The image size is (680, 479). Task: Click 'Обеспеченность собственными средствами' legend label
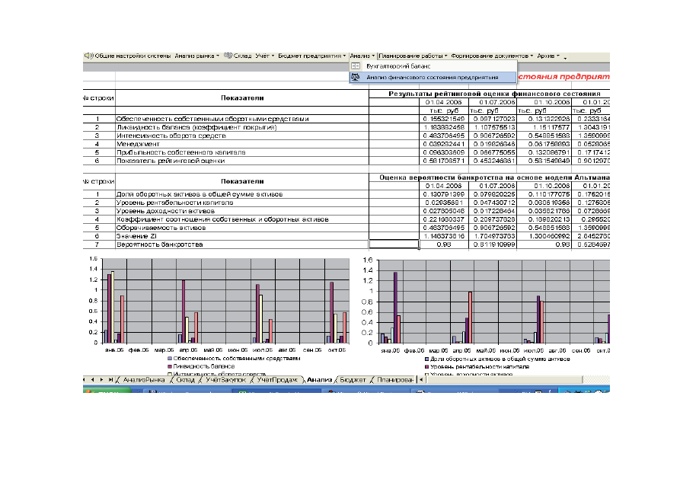(237, 359)
